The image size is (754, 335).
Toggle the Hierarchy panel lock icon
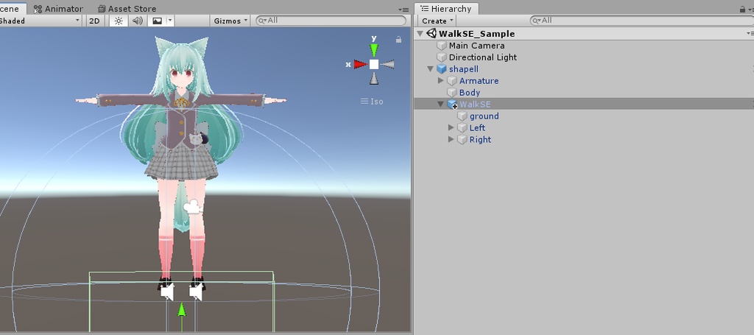point(743,9)
